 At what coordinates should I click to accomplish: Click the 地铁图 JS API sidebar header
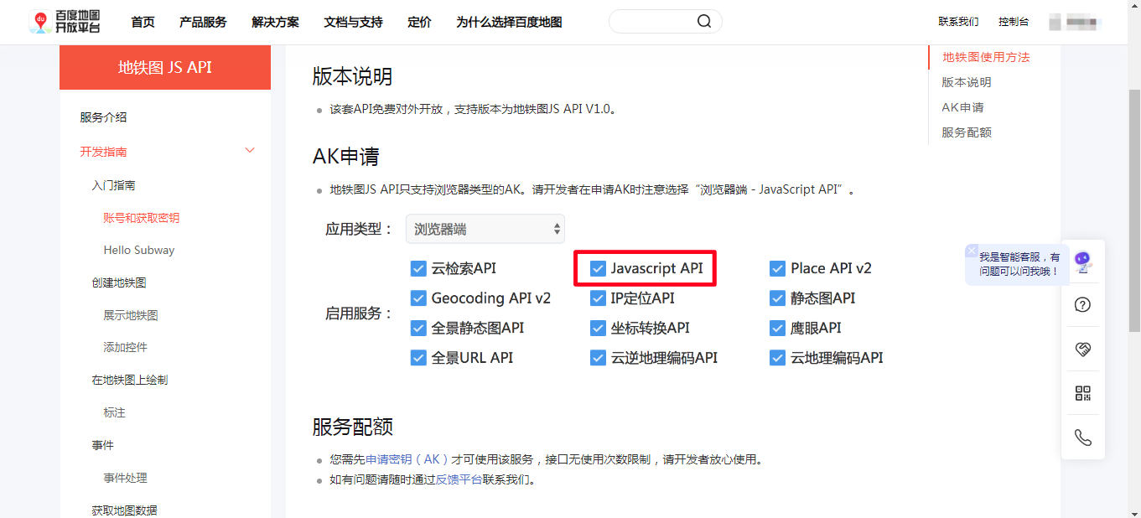pos(165,67)
